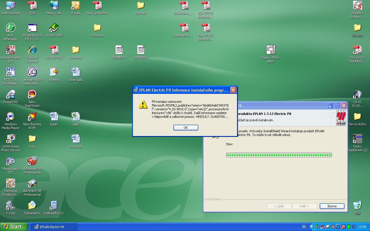Select EPLAN Electric P8 1.7.12 shortcut
370x231 pixels.
(x=32, y=32)
